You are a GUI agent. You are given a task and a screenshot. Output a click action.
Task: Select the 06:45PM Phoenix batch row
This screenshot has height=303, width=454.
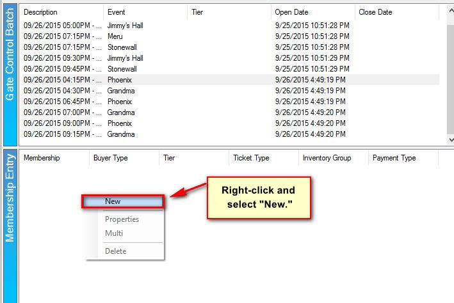231,102
